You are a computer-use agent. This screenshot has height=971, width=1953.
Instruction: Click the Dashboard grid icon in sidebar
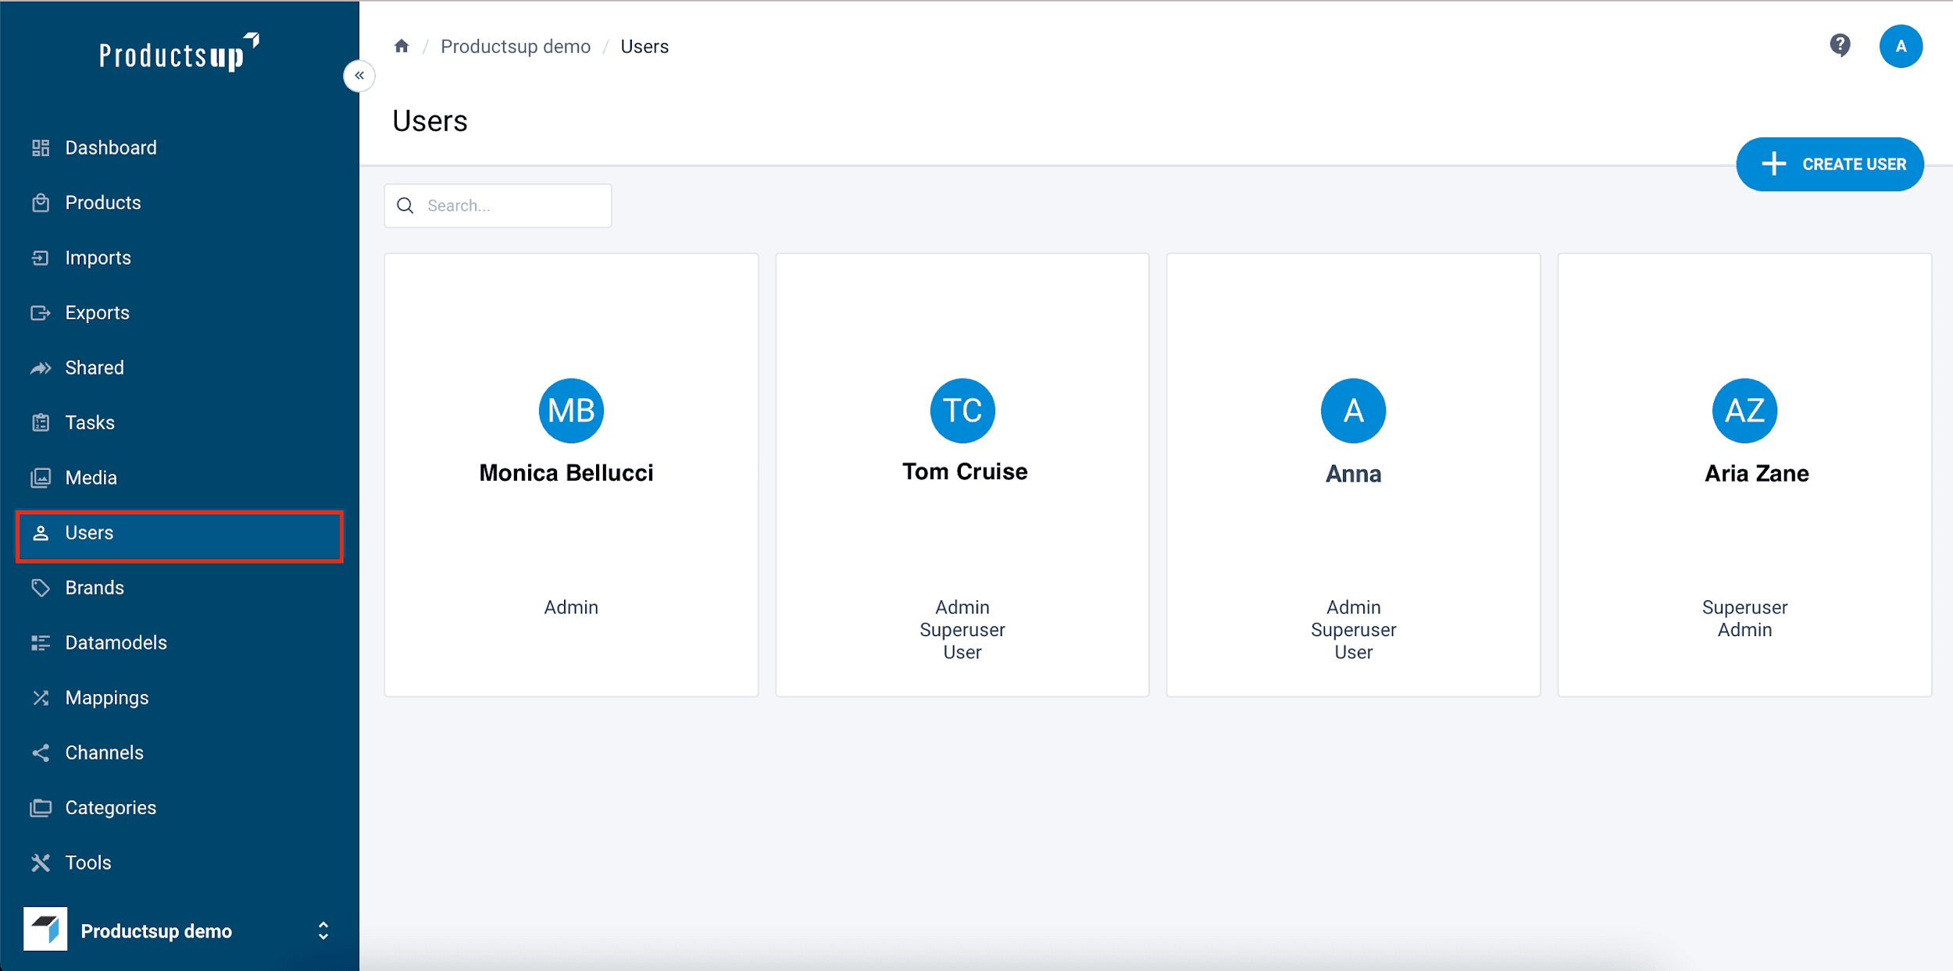coord(41,148)
